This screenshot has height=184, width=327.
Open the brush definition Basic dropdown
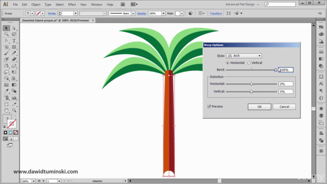tap(133, 13)
